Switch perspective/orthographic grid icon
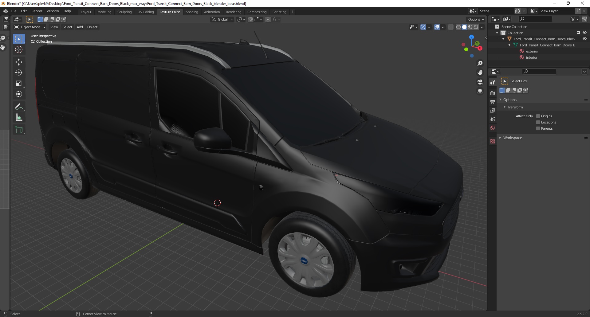The height and width of the screenshot is (317, 590). [x=480, y=92]
